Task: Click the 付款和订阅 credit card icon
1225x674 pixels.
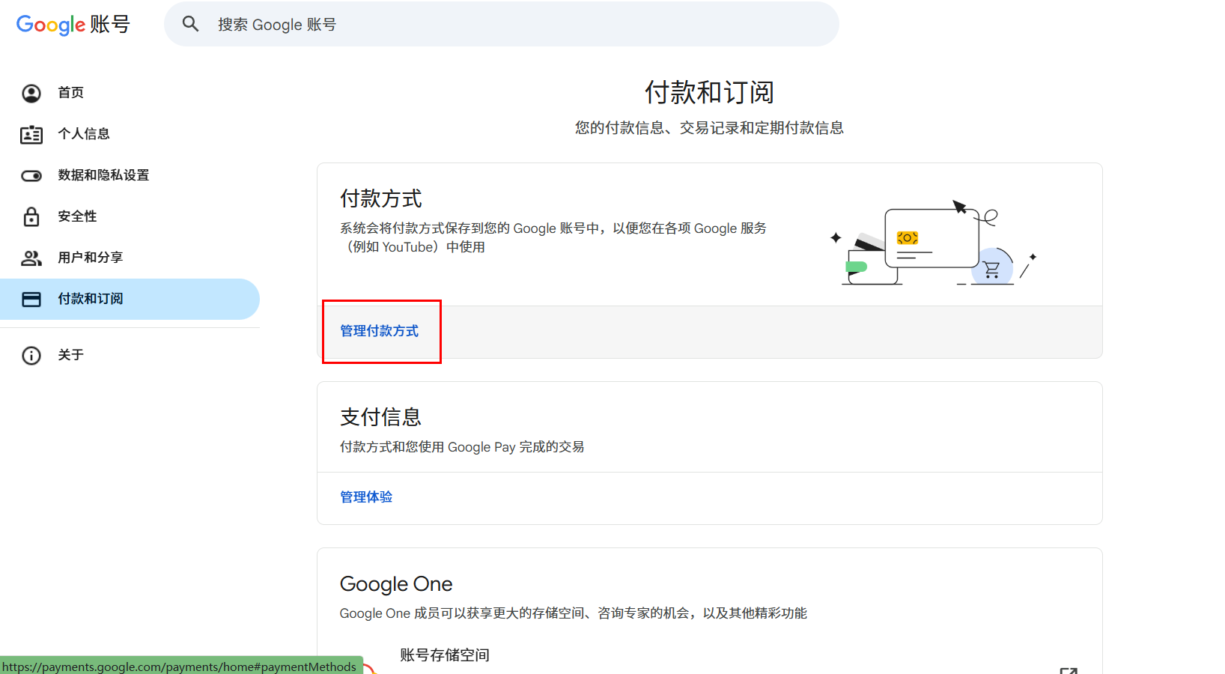Action: (x=31, y=299)
